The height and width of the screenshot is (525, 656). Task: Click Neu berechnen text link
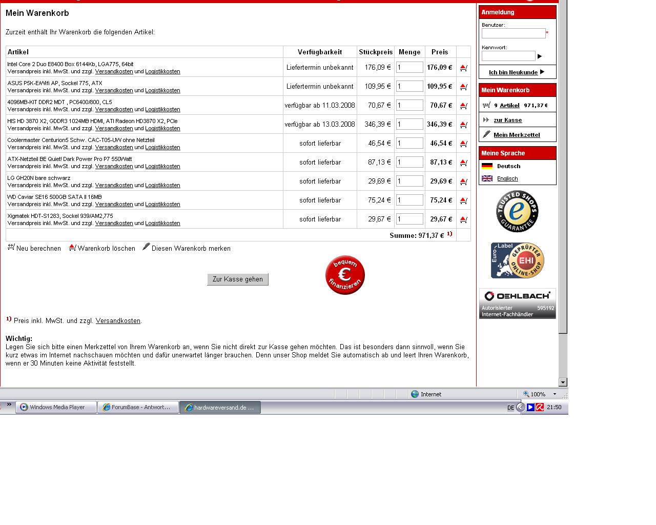[x=38, y=249]
